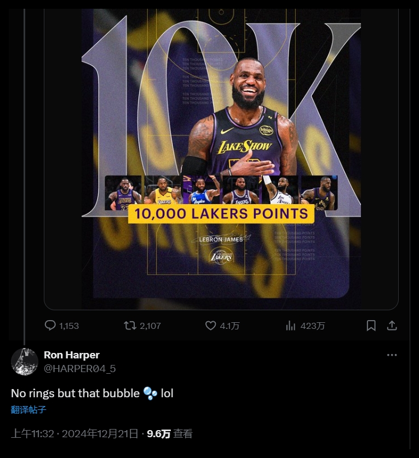419x458 pixels.
Task: Click the "No rings but that bubble" text
Action: point(75,393)
